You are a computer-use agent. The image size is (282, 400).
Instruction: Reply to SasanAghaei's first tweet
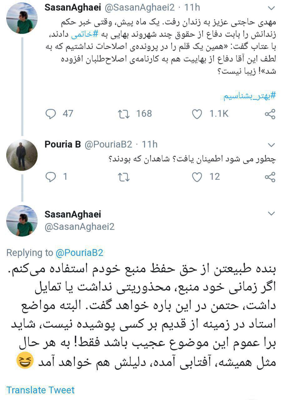[x=51, y=114]
